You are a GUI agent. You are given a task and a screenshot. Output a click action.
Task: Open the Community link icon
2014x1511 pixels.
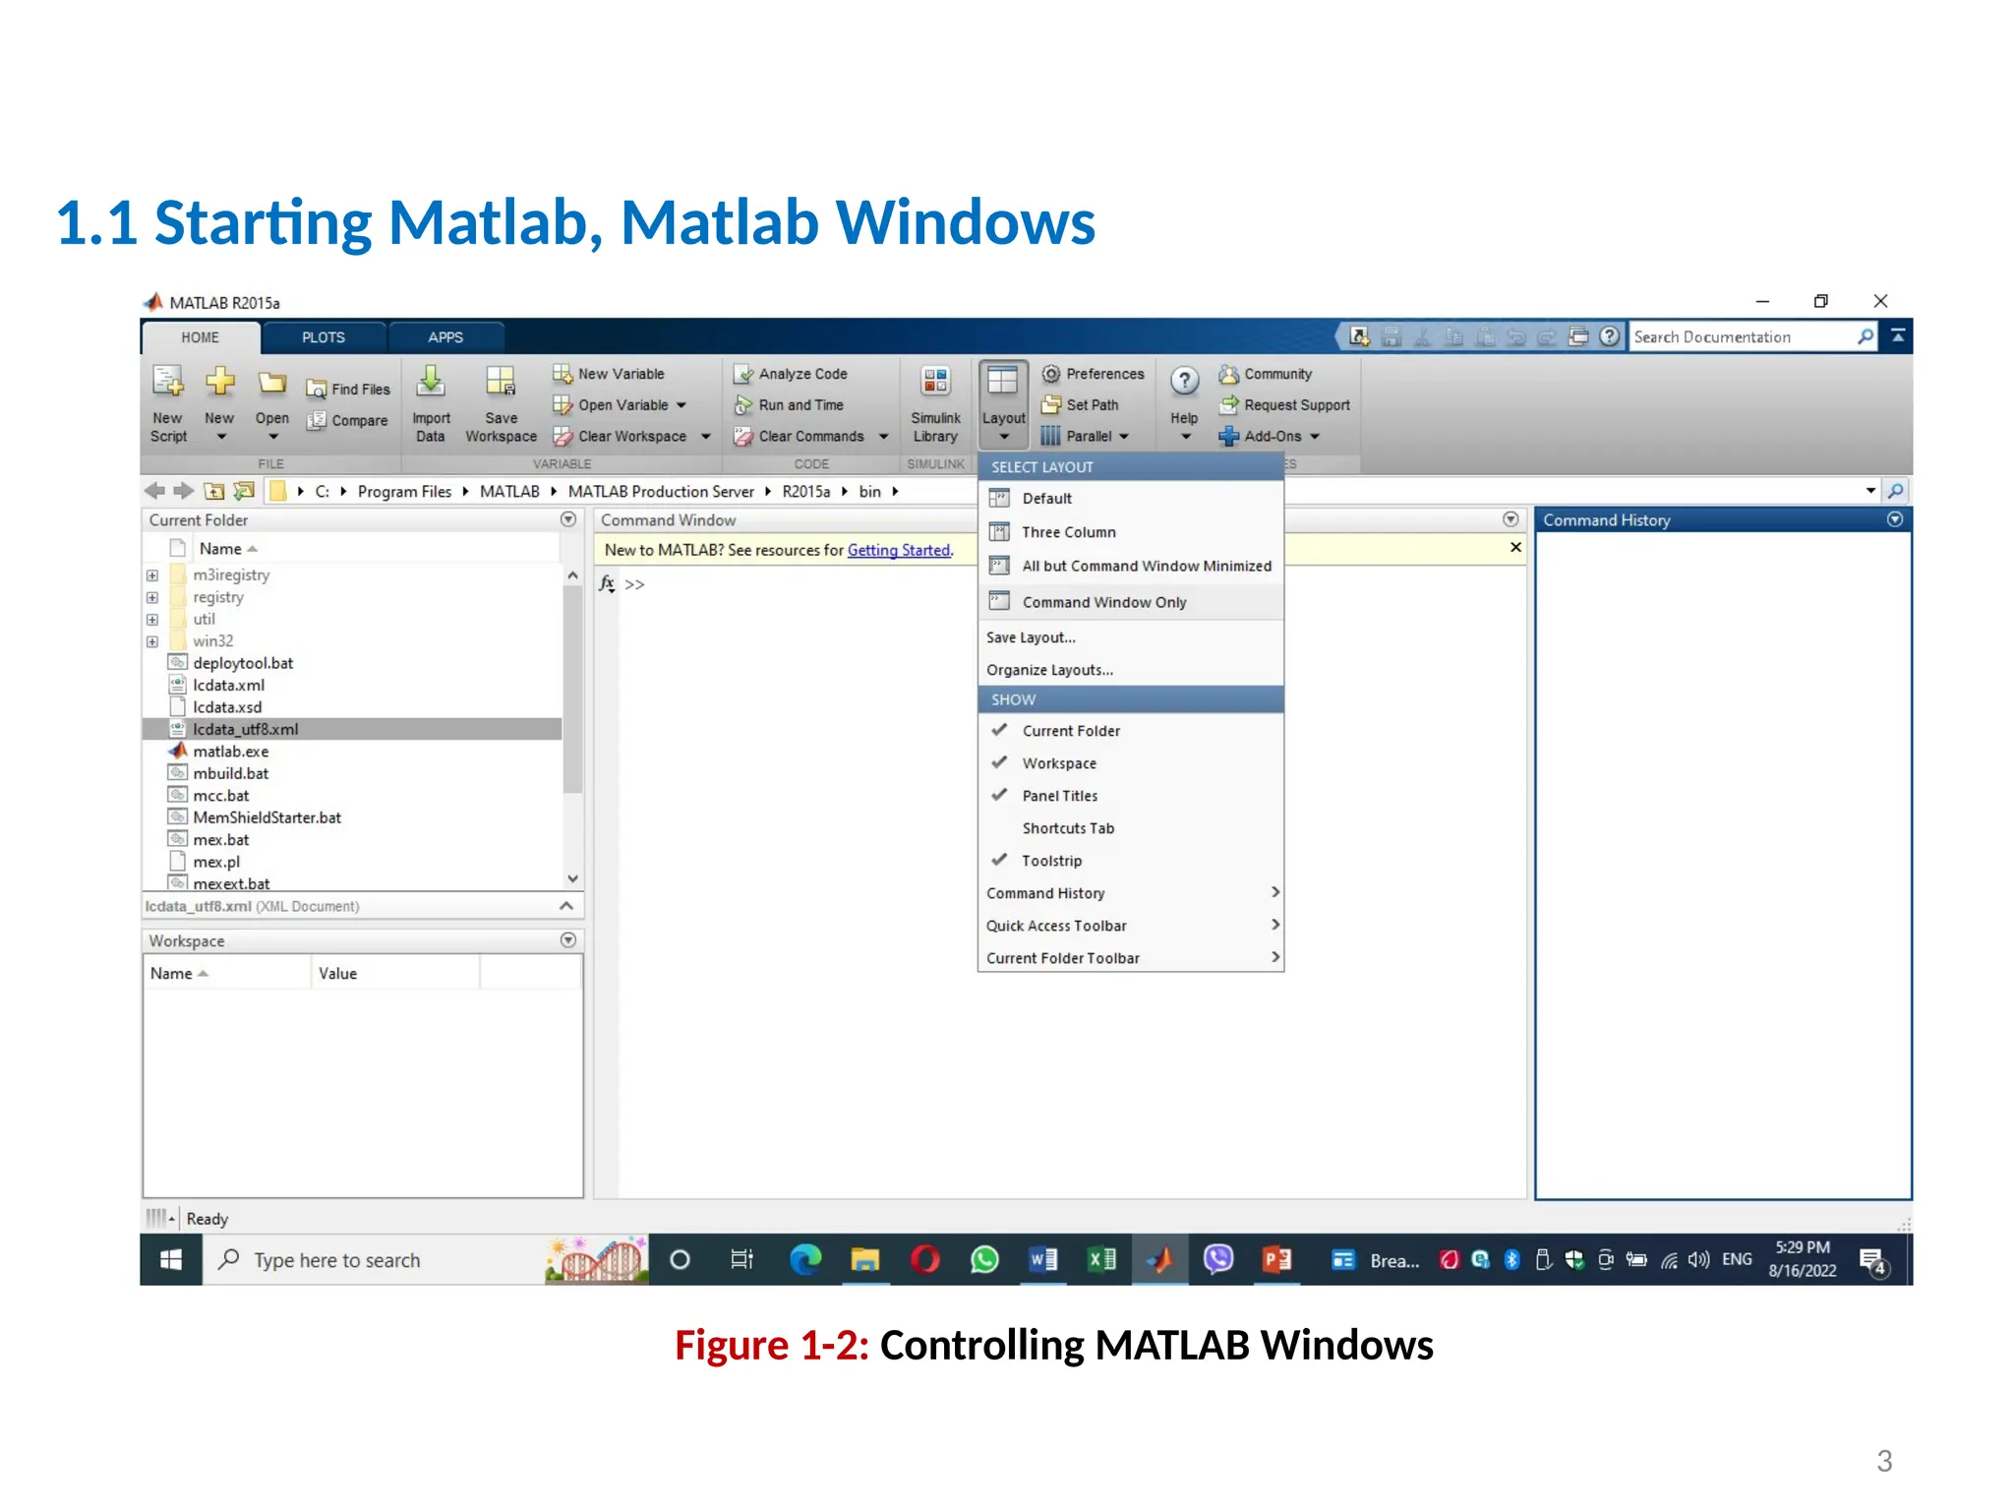coord(1228,374)
